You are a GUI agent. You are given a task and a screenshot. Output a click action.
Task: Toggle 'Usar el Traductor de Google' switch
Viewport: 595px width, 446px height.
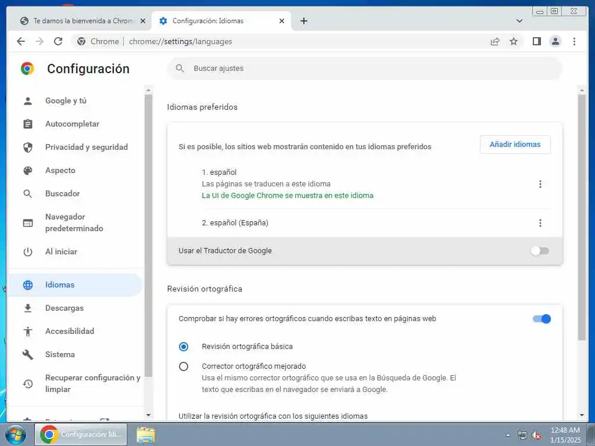tap(540, 251)
